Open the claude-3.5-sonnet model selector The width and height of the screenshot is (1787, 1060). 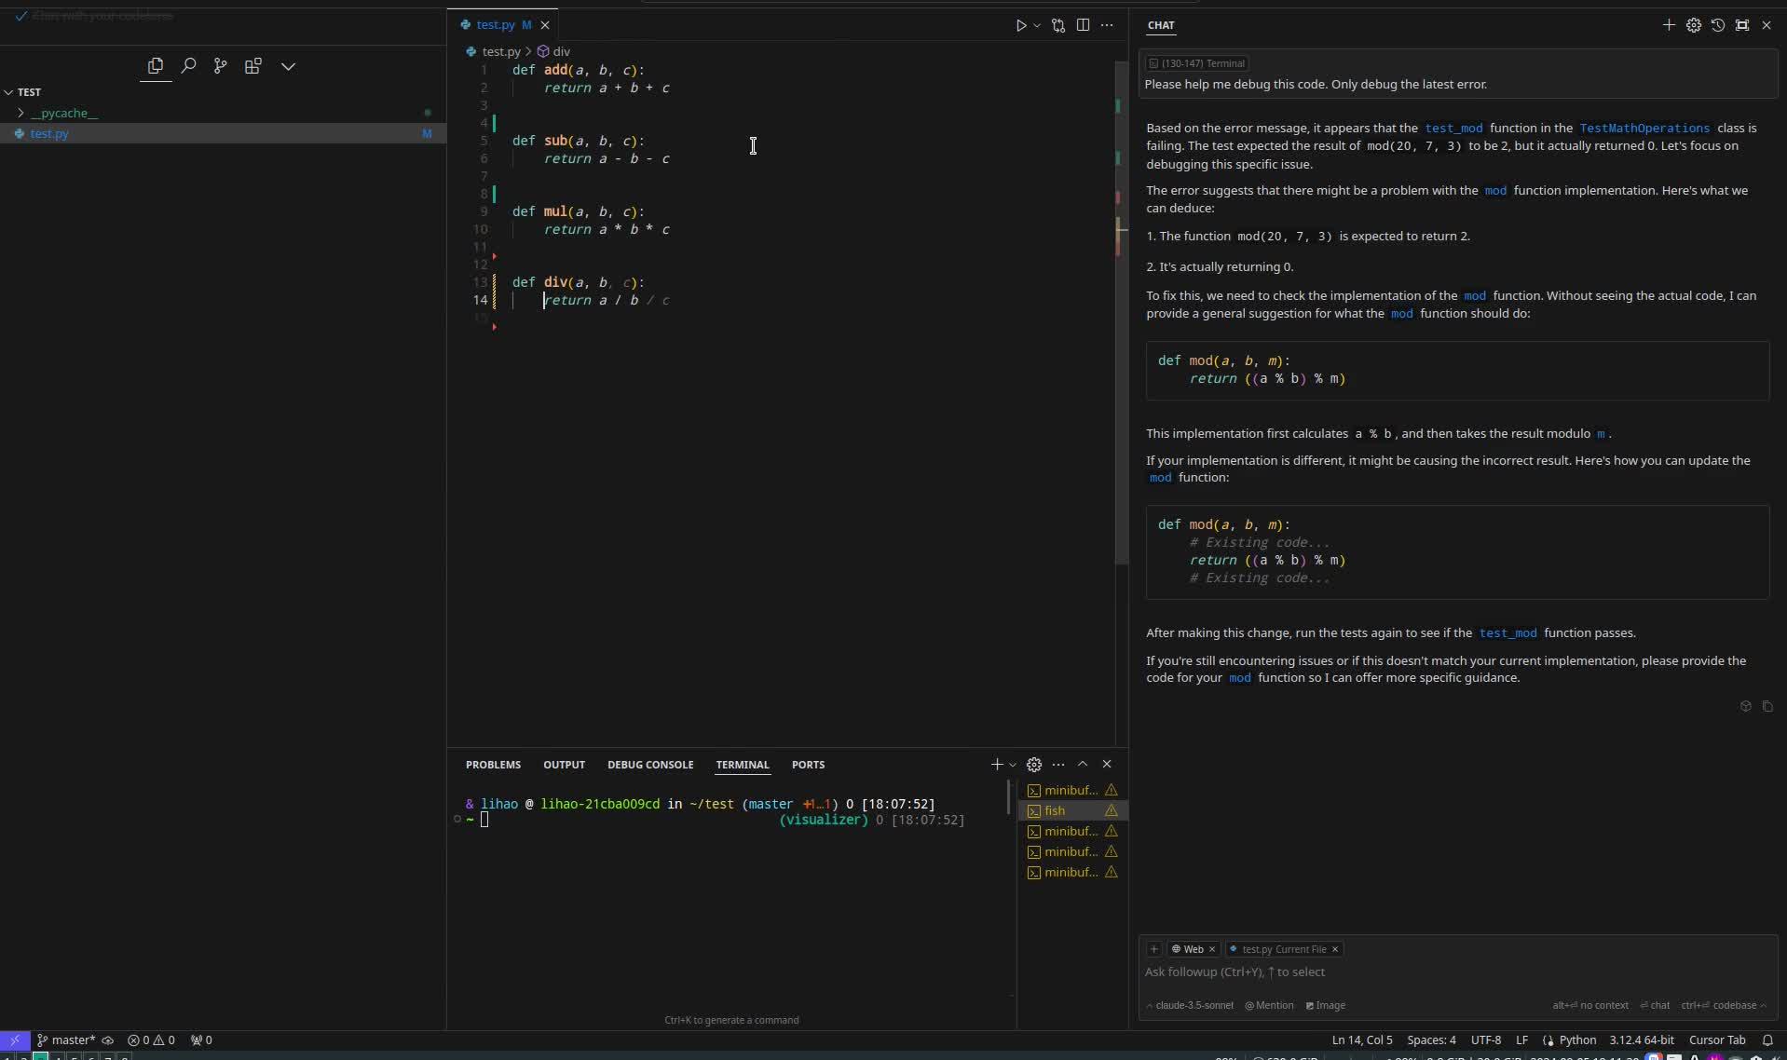click(1190, 1006)
